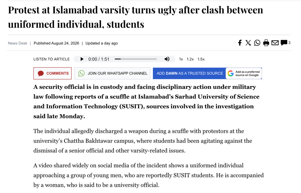Image resolution: width=301 pixels, height=193 pixels.
Task: Open the News Desk author link
Action: click(17, 43)
